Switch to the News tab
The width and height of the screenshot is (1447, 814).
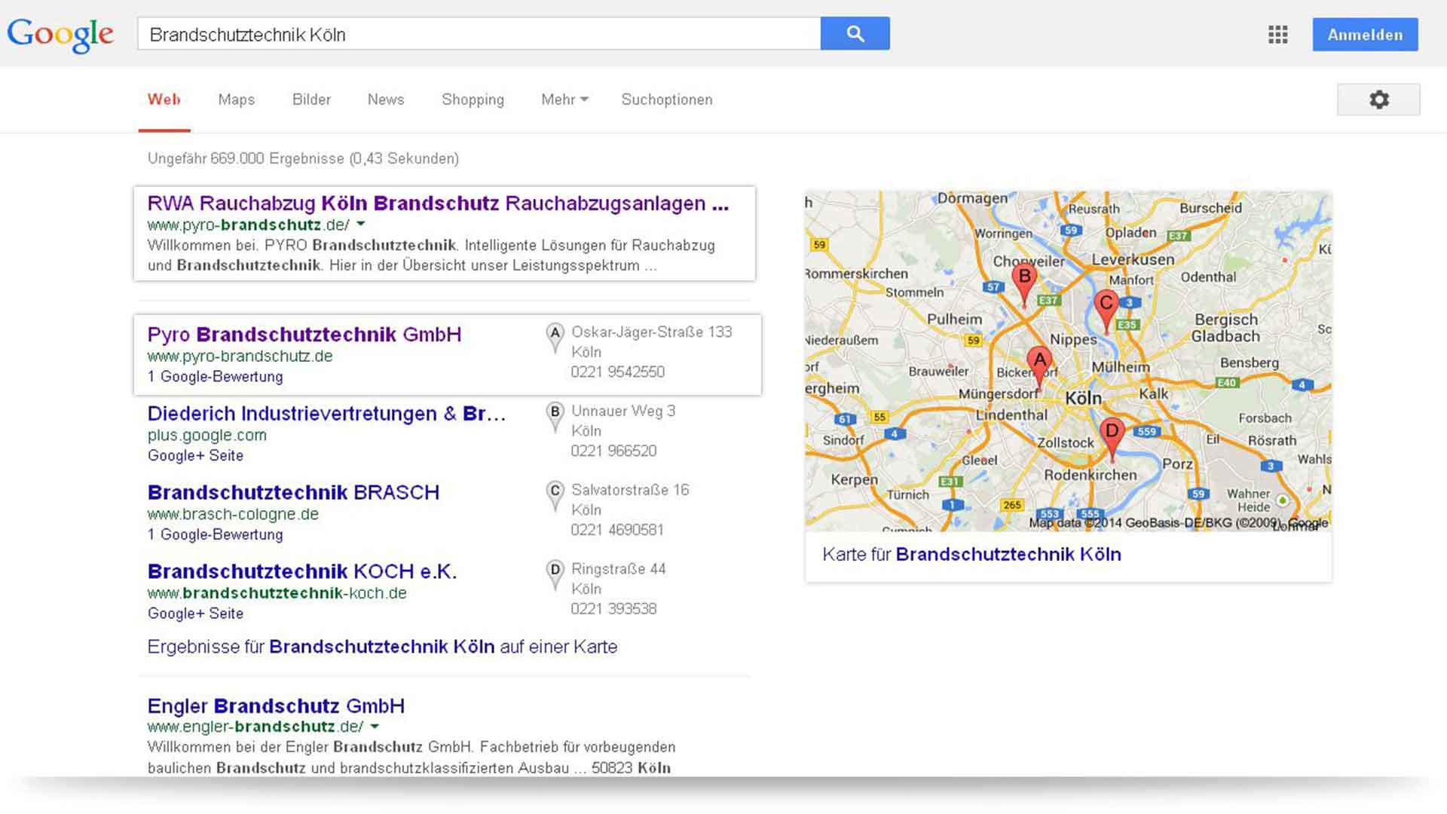[x=386, y=99]
